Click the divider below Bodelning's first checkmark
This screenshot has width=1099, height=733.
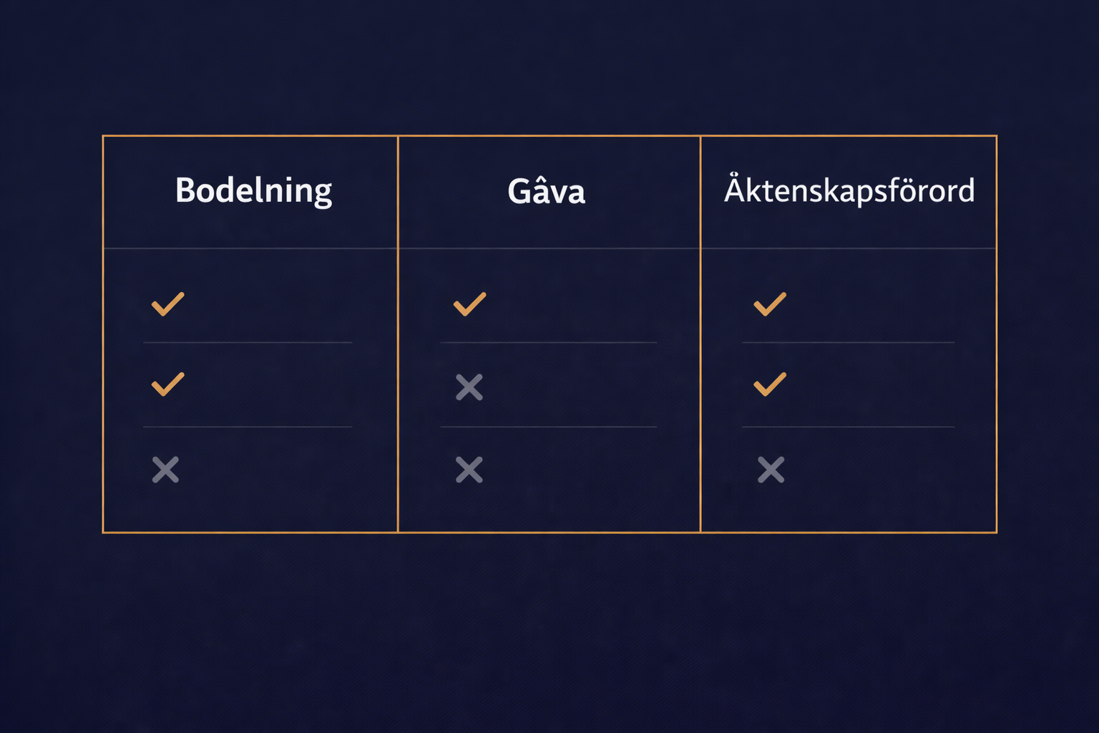(x=248, y=343)
